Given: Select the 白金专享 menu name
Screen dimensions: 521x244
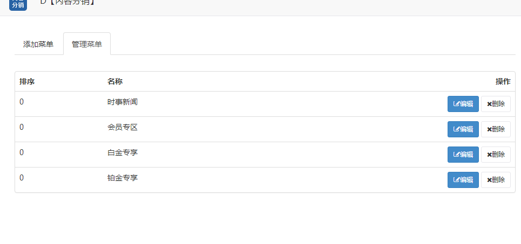Looking at the screenshot, I should [x=122, y=153].
